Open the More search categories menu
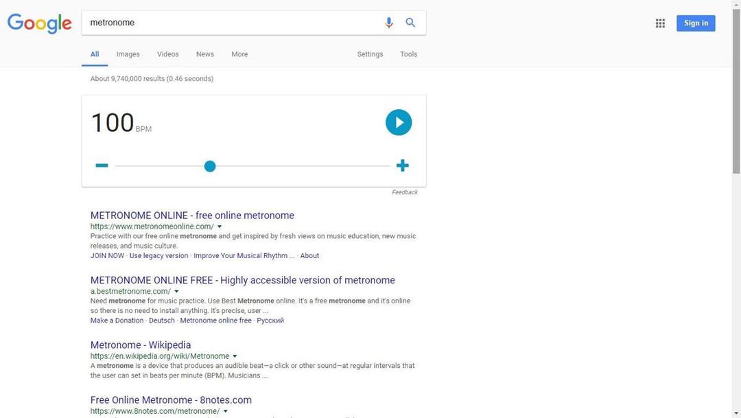Image resolution: width=741 pixels, height=418 pixels. point(239,54)
